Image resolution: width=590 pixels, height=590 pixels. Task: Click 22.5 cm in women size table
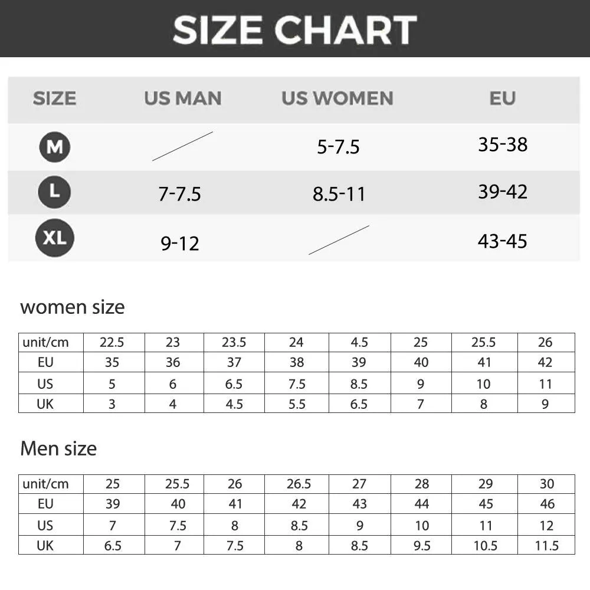(x=112, y=342)
